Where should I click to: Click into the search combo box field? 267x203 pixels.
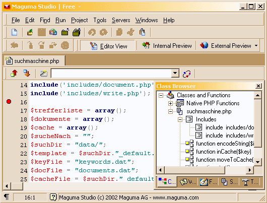(x=111, y=73)
